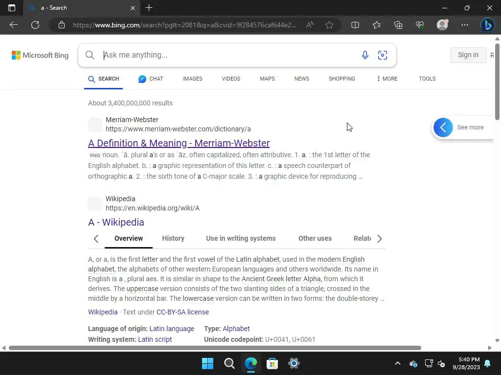This screenshot has width=501, height=375.
Task: Reload the page with the refresh icon
Action: pyautogui.click(x=35, y=25)
